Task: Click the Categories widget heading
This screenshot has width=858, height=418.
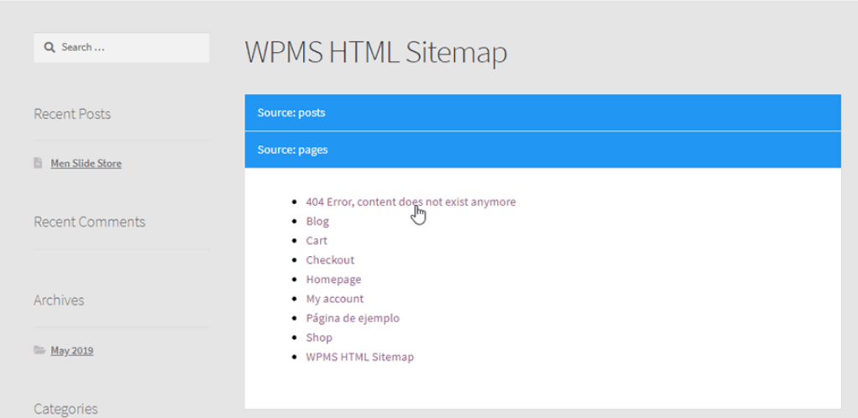Action: [x=65, y=409]
